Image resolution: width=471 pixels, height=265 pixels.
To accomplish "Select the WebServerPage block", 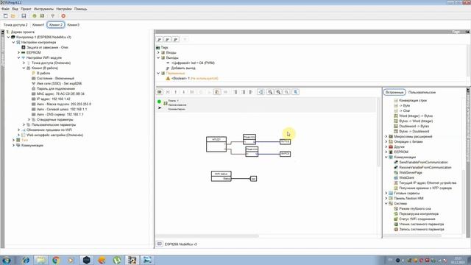I will click(x=411, y=173).
